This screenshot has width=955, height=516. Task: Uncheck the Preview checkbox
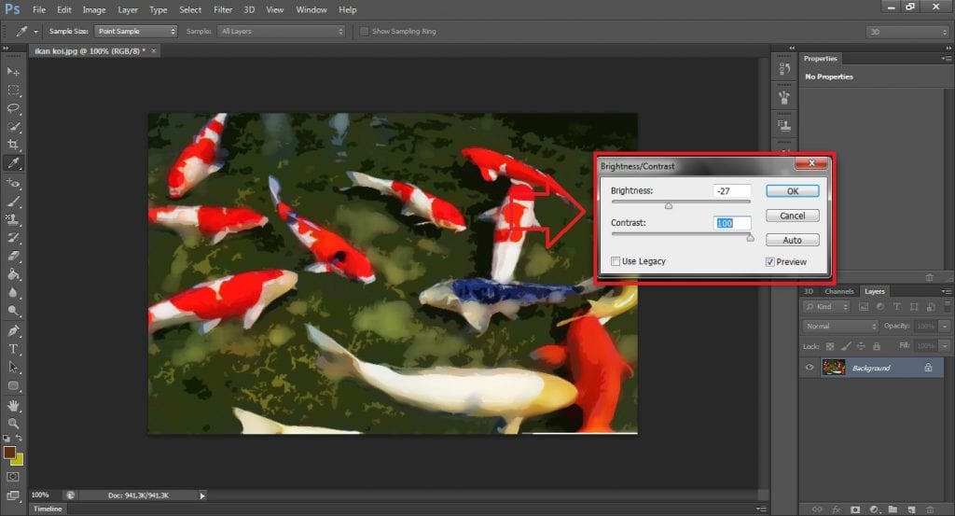769,262
